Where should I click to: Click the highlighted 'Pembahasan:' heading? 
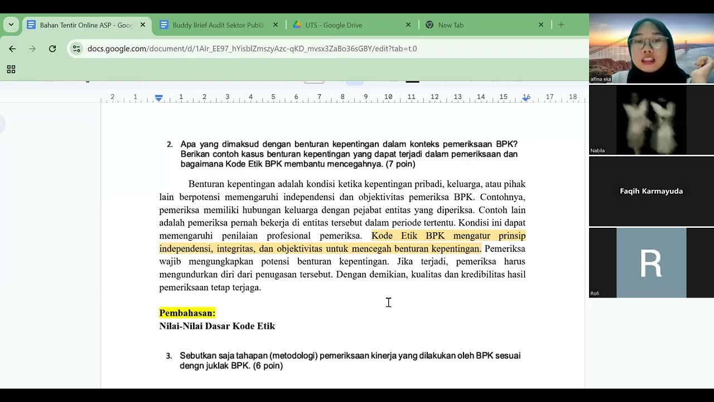187,313
